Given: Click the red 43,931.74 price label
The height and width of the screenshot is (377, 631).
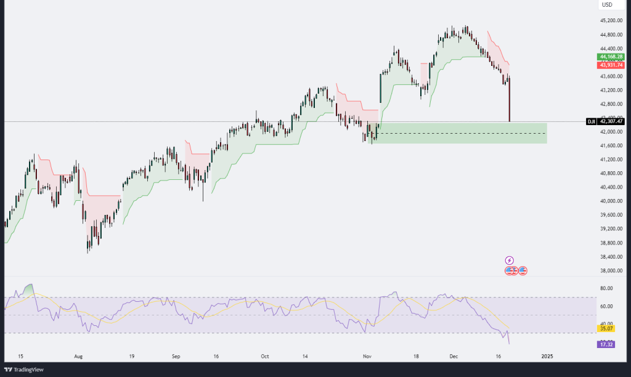Looking at the screenshot, I should tap(611, 65).
